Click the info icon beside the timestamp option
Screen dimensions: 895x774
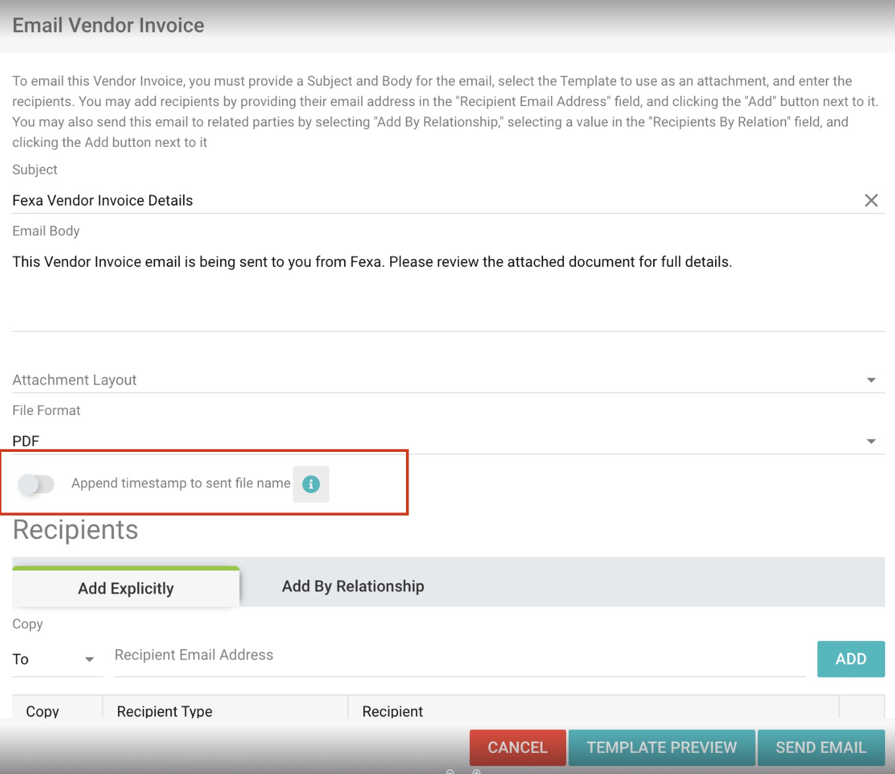click(x=310, y=484)
